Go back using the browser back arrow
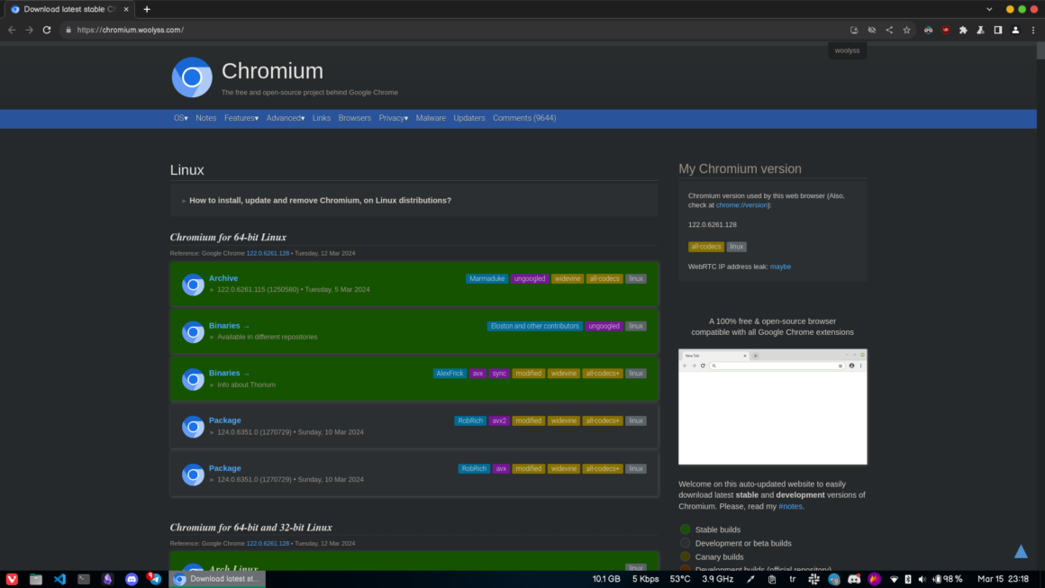 pos(12,30)
